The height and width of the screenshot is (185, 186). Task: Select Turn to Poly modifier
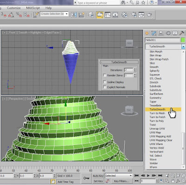click(x=157, y=121)
